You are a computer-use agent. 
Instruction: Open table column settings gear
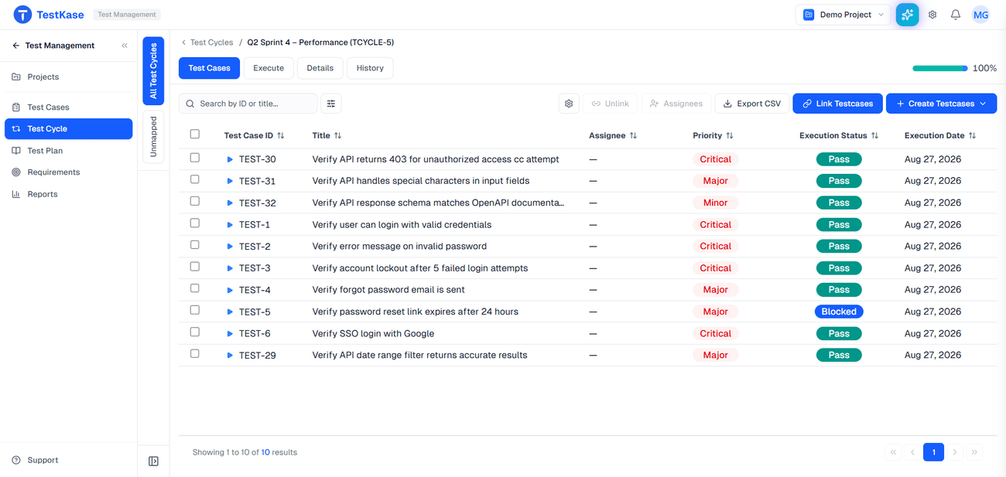pos(569,104)
